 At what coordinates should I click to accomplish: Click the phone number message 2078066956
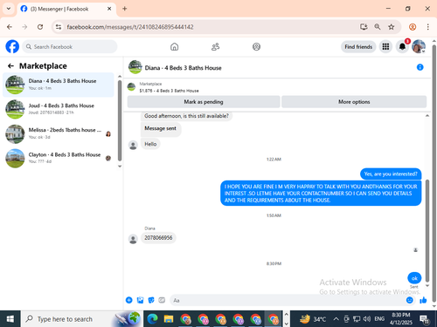(x=158, y=238)
